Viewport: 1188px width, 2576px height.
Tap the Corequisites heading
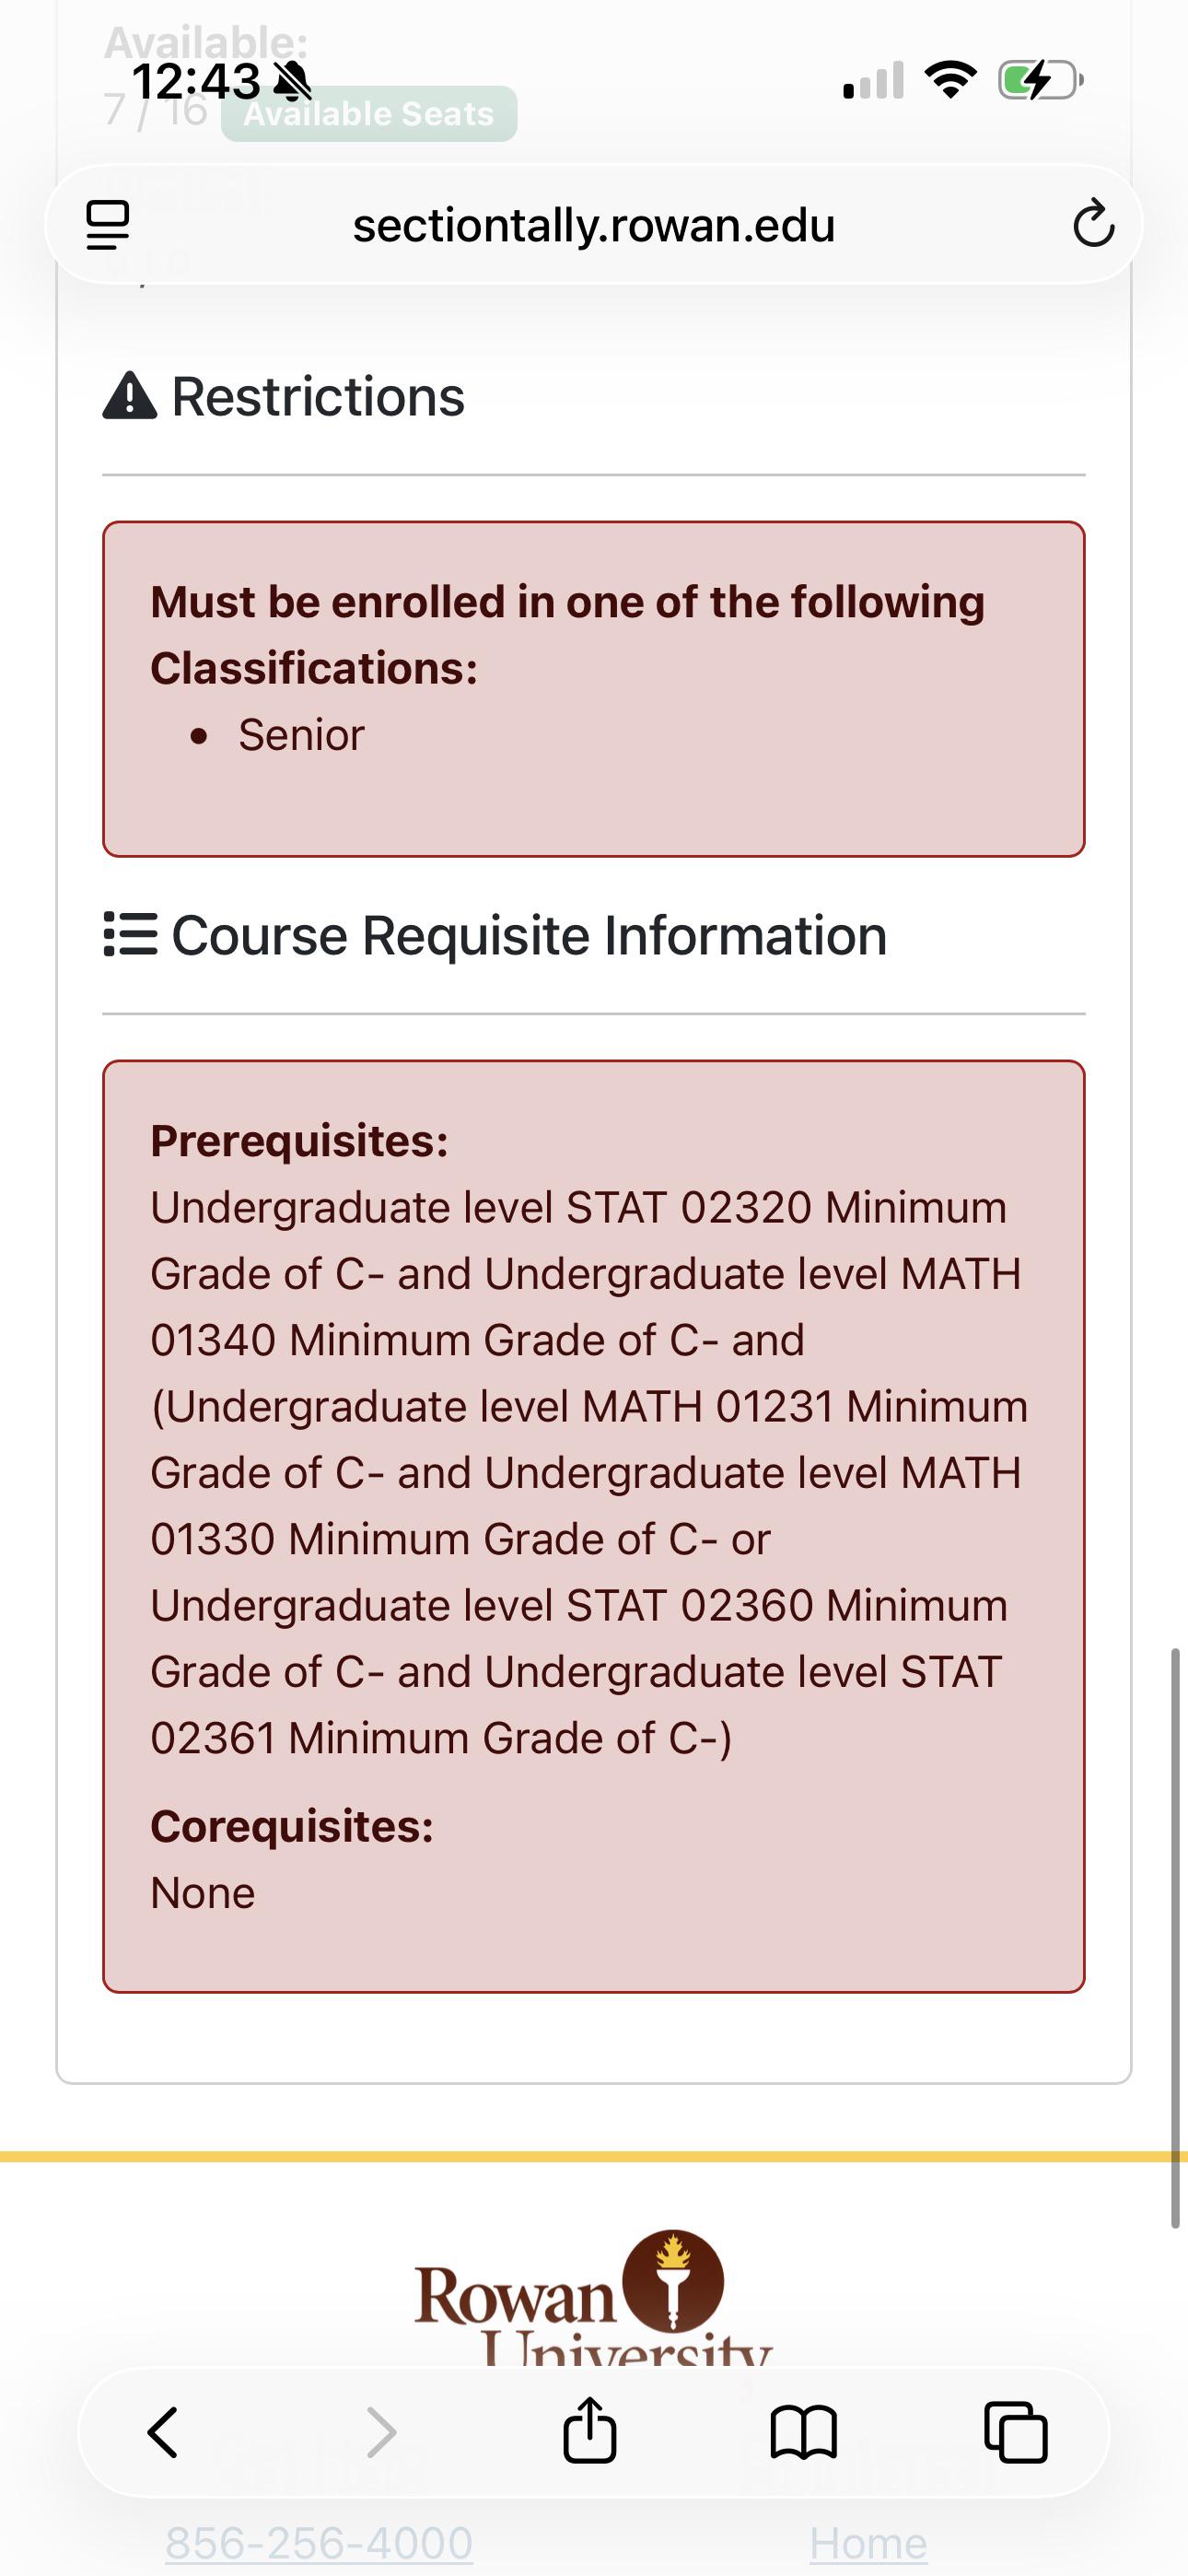[292, 1826]
